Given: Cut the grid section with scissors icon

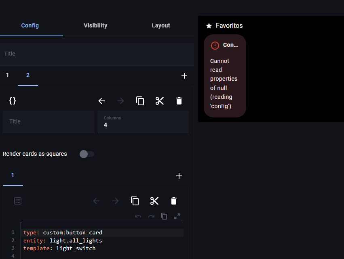Looking at the screenshot, I should 160,101.
